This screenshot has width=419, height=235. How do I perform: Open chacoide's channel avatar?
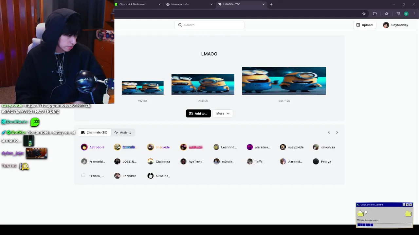click(x=150, y=147)
